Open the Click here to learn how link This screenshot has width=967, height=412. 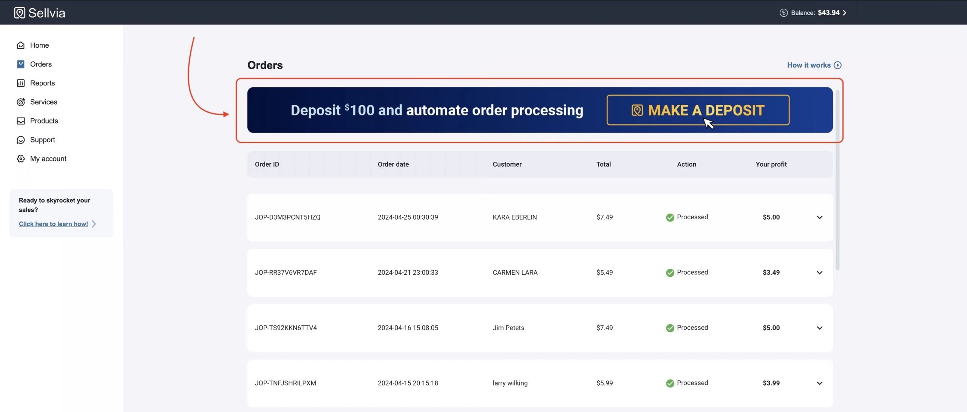pos(53,224)
